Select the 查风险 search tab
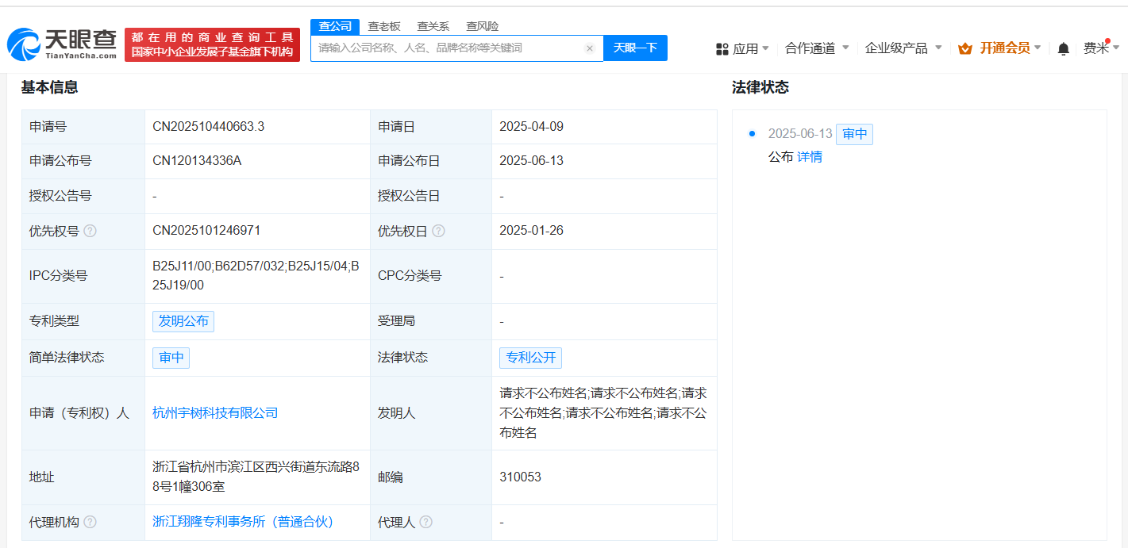The height and width of the screenshot is (548, 1128). tap(483, 26)
